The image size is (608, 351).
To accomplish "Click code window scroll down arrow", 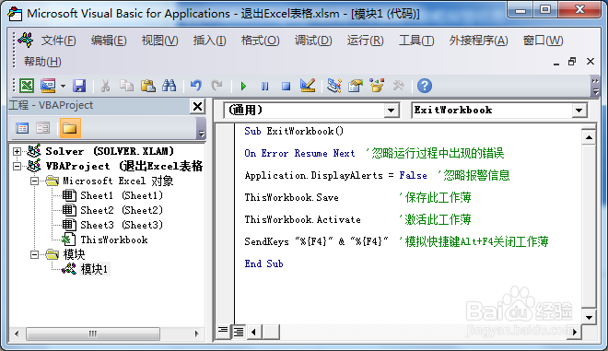I will coord(589,317).
